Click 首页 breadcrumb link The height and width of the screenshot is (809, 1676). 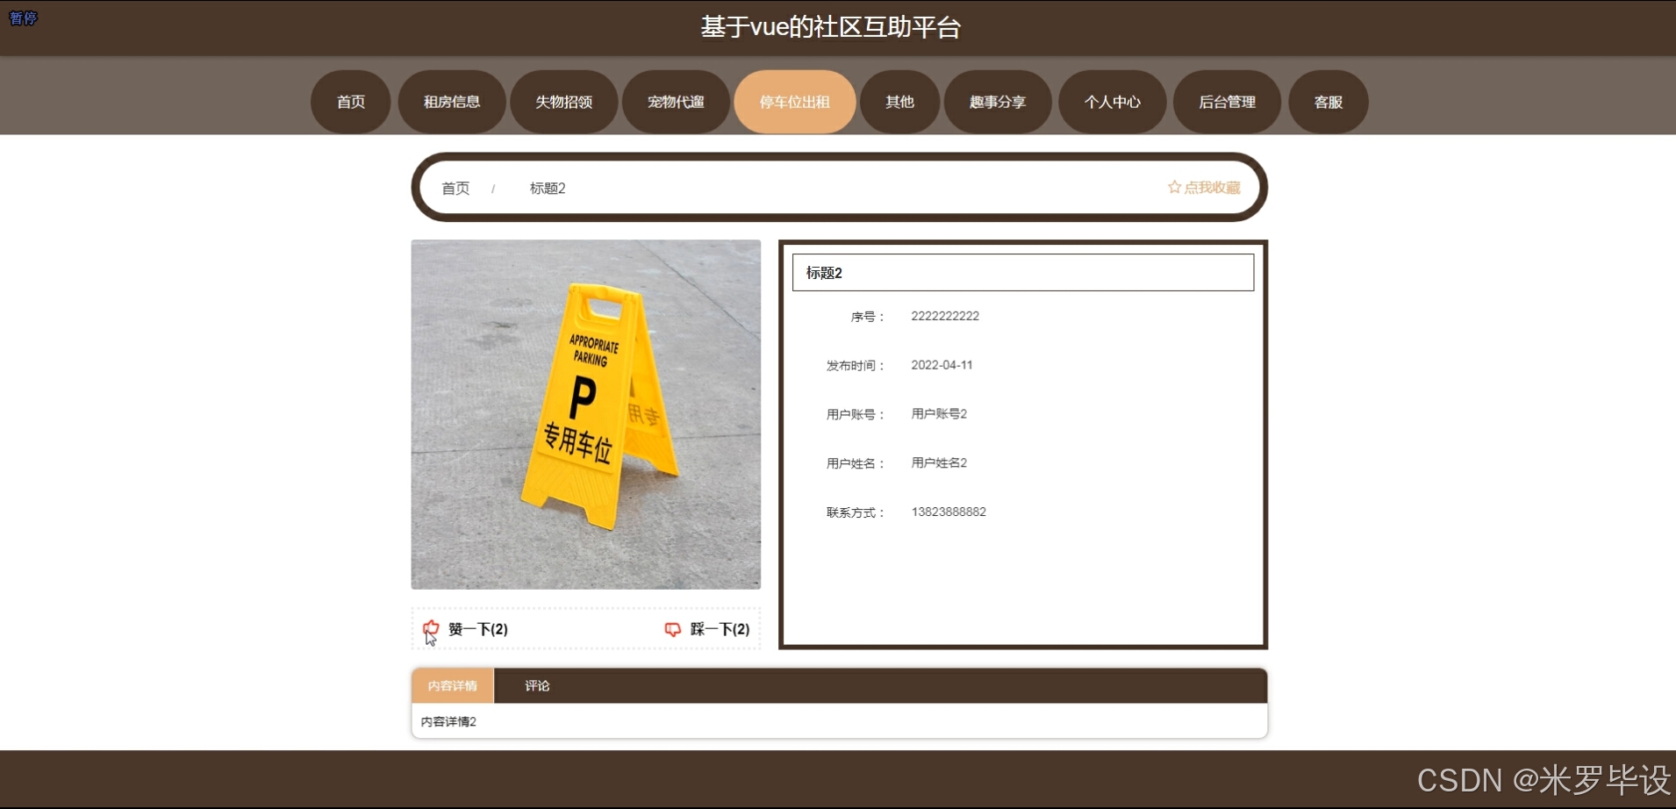pyautogui.click(x=455, y=188)
